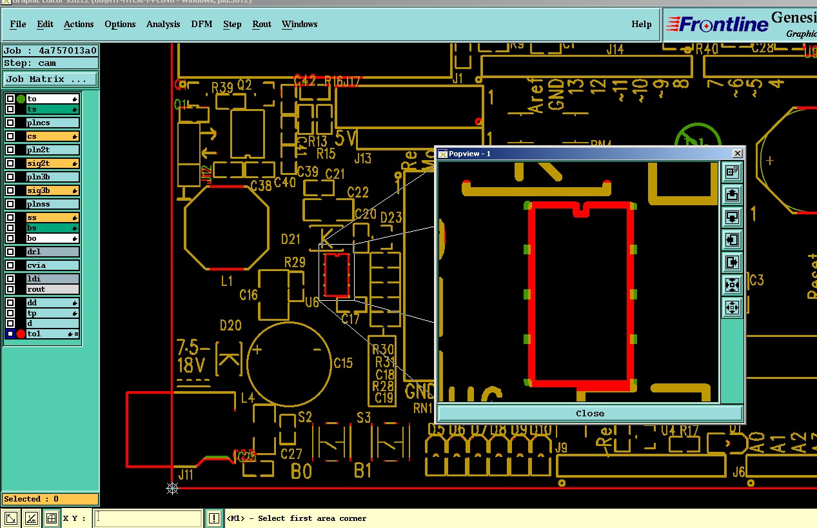Viewport: 817px width, 528px height.
Task: Click the Frontline logo
Action: pos(718,25)
